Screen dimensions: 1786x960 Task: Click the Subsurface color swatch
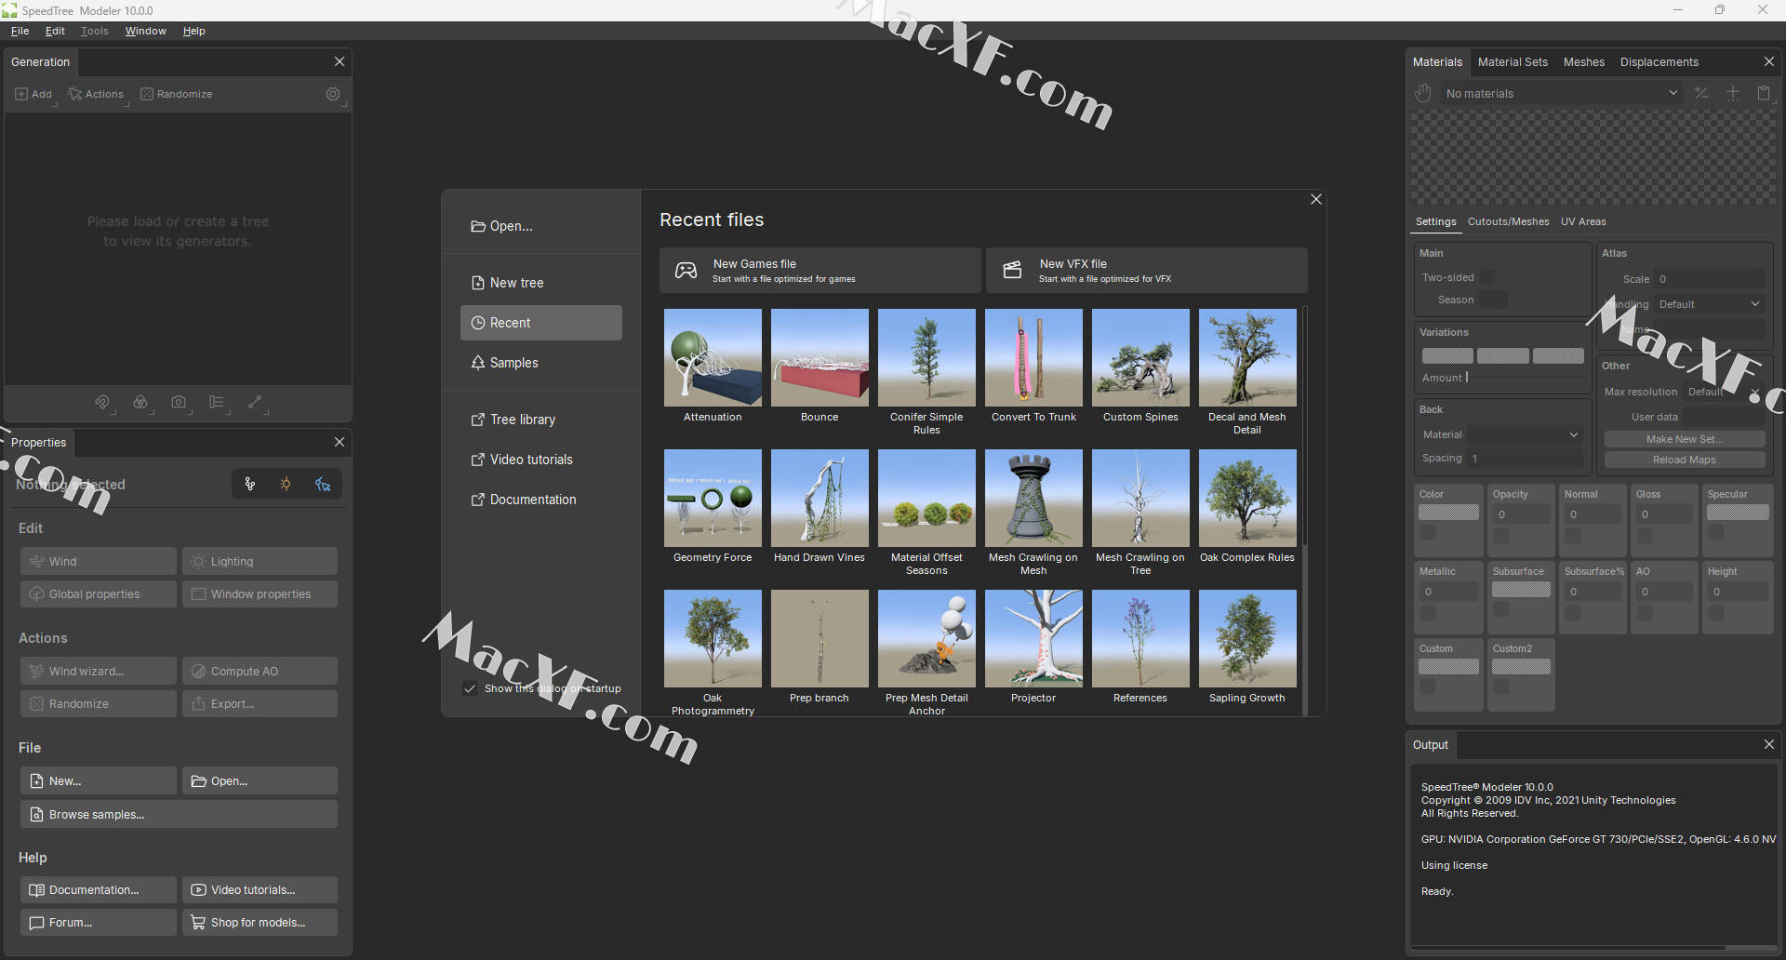pos(1521,590)
